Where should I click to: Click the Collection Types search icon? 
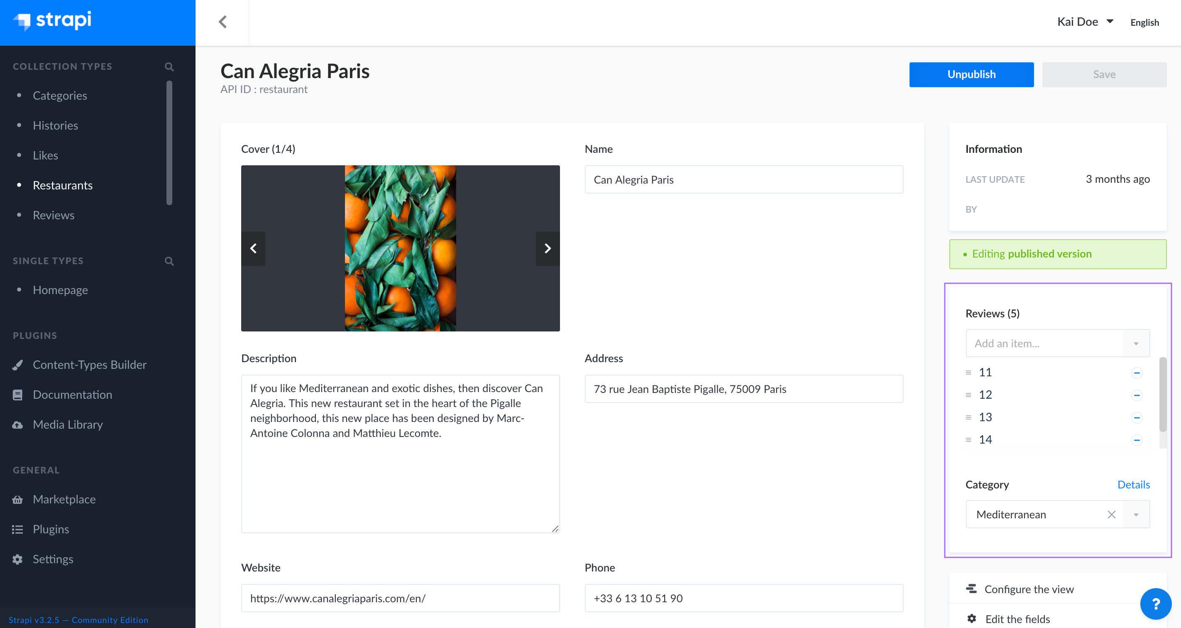pyautogui.click(x=169, y=66)
